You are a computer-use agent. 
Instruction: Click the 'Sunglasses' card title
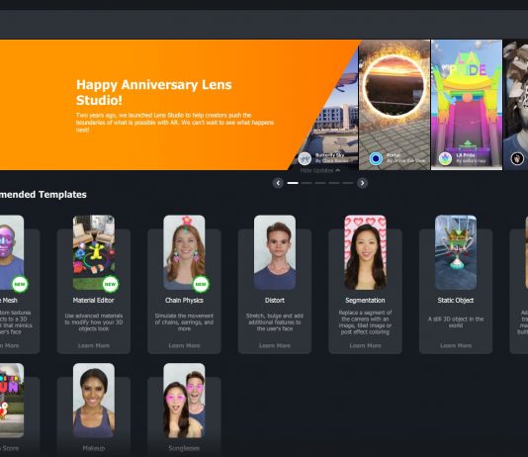184,448
